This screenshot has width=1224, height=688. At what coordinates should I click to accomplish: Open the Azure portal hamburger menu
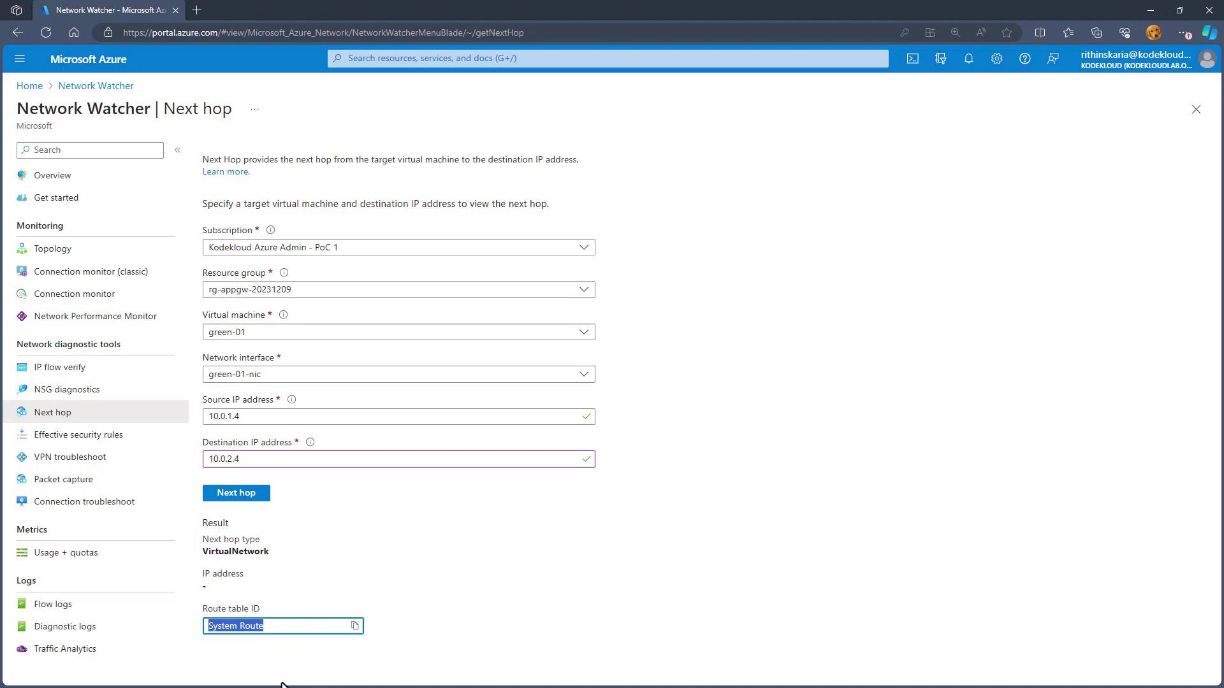(x=20, y=59)
